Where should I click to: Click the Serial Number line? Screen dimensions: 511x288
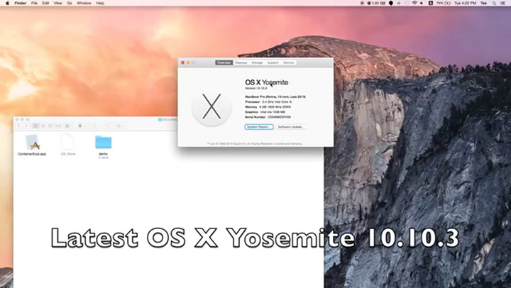click(x=268, y=117)
